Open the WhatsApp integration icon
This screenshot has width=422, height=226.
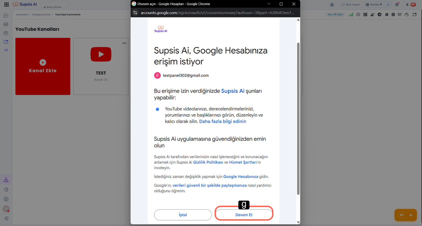pyautogui.click(x=387, y=15)
